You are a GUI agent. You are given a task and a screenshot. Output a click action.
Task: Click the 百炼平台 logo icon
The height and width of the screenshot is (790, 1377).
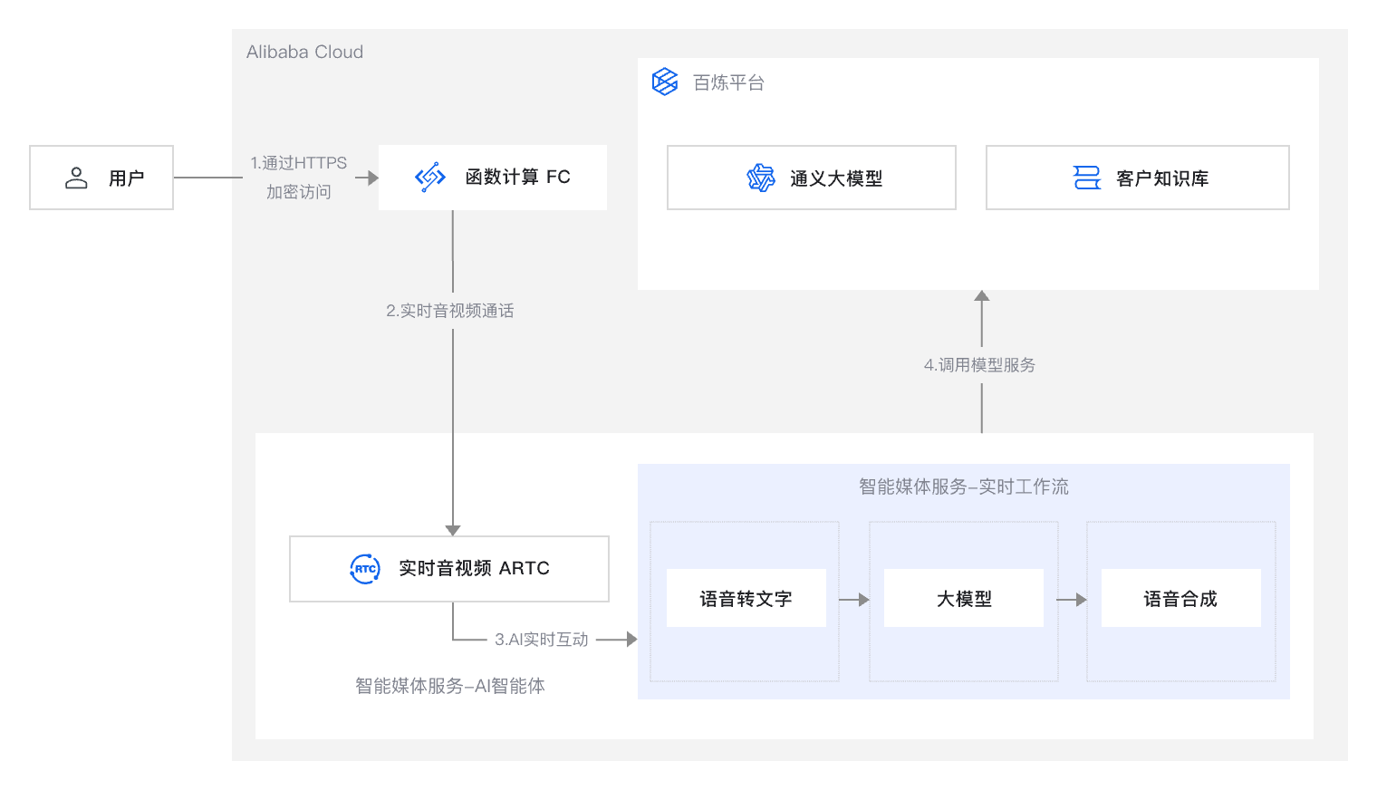(665, 82)
